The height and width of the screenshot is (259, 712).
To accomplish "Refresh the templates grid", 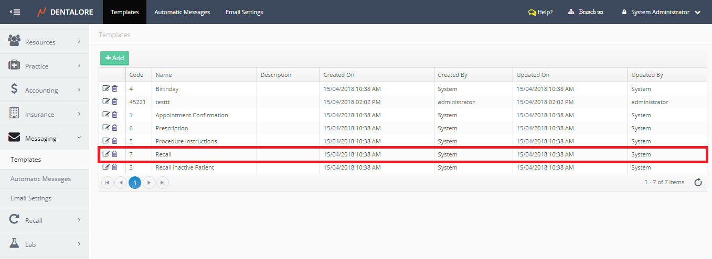I will (698, 183).
